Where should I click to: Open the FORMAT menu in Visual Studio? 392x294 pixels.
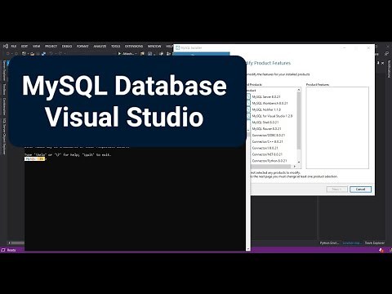(82, 47)
